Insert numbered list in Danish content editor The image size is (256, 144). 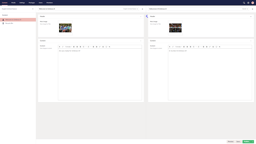(199, 47)
